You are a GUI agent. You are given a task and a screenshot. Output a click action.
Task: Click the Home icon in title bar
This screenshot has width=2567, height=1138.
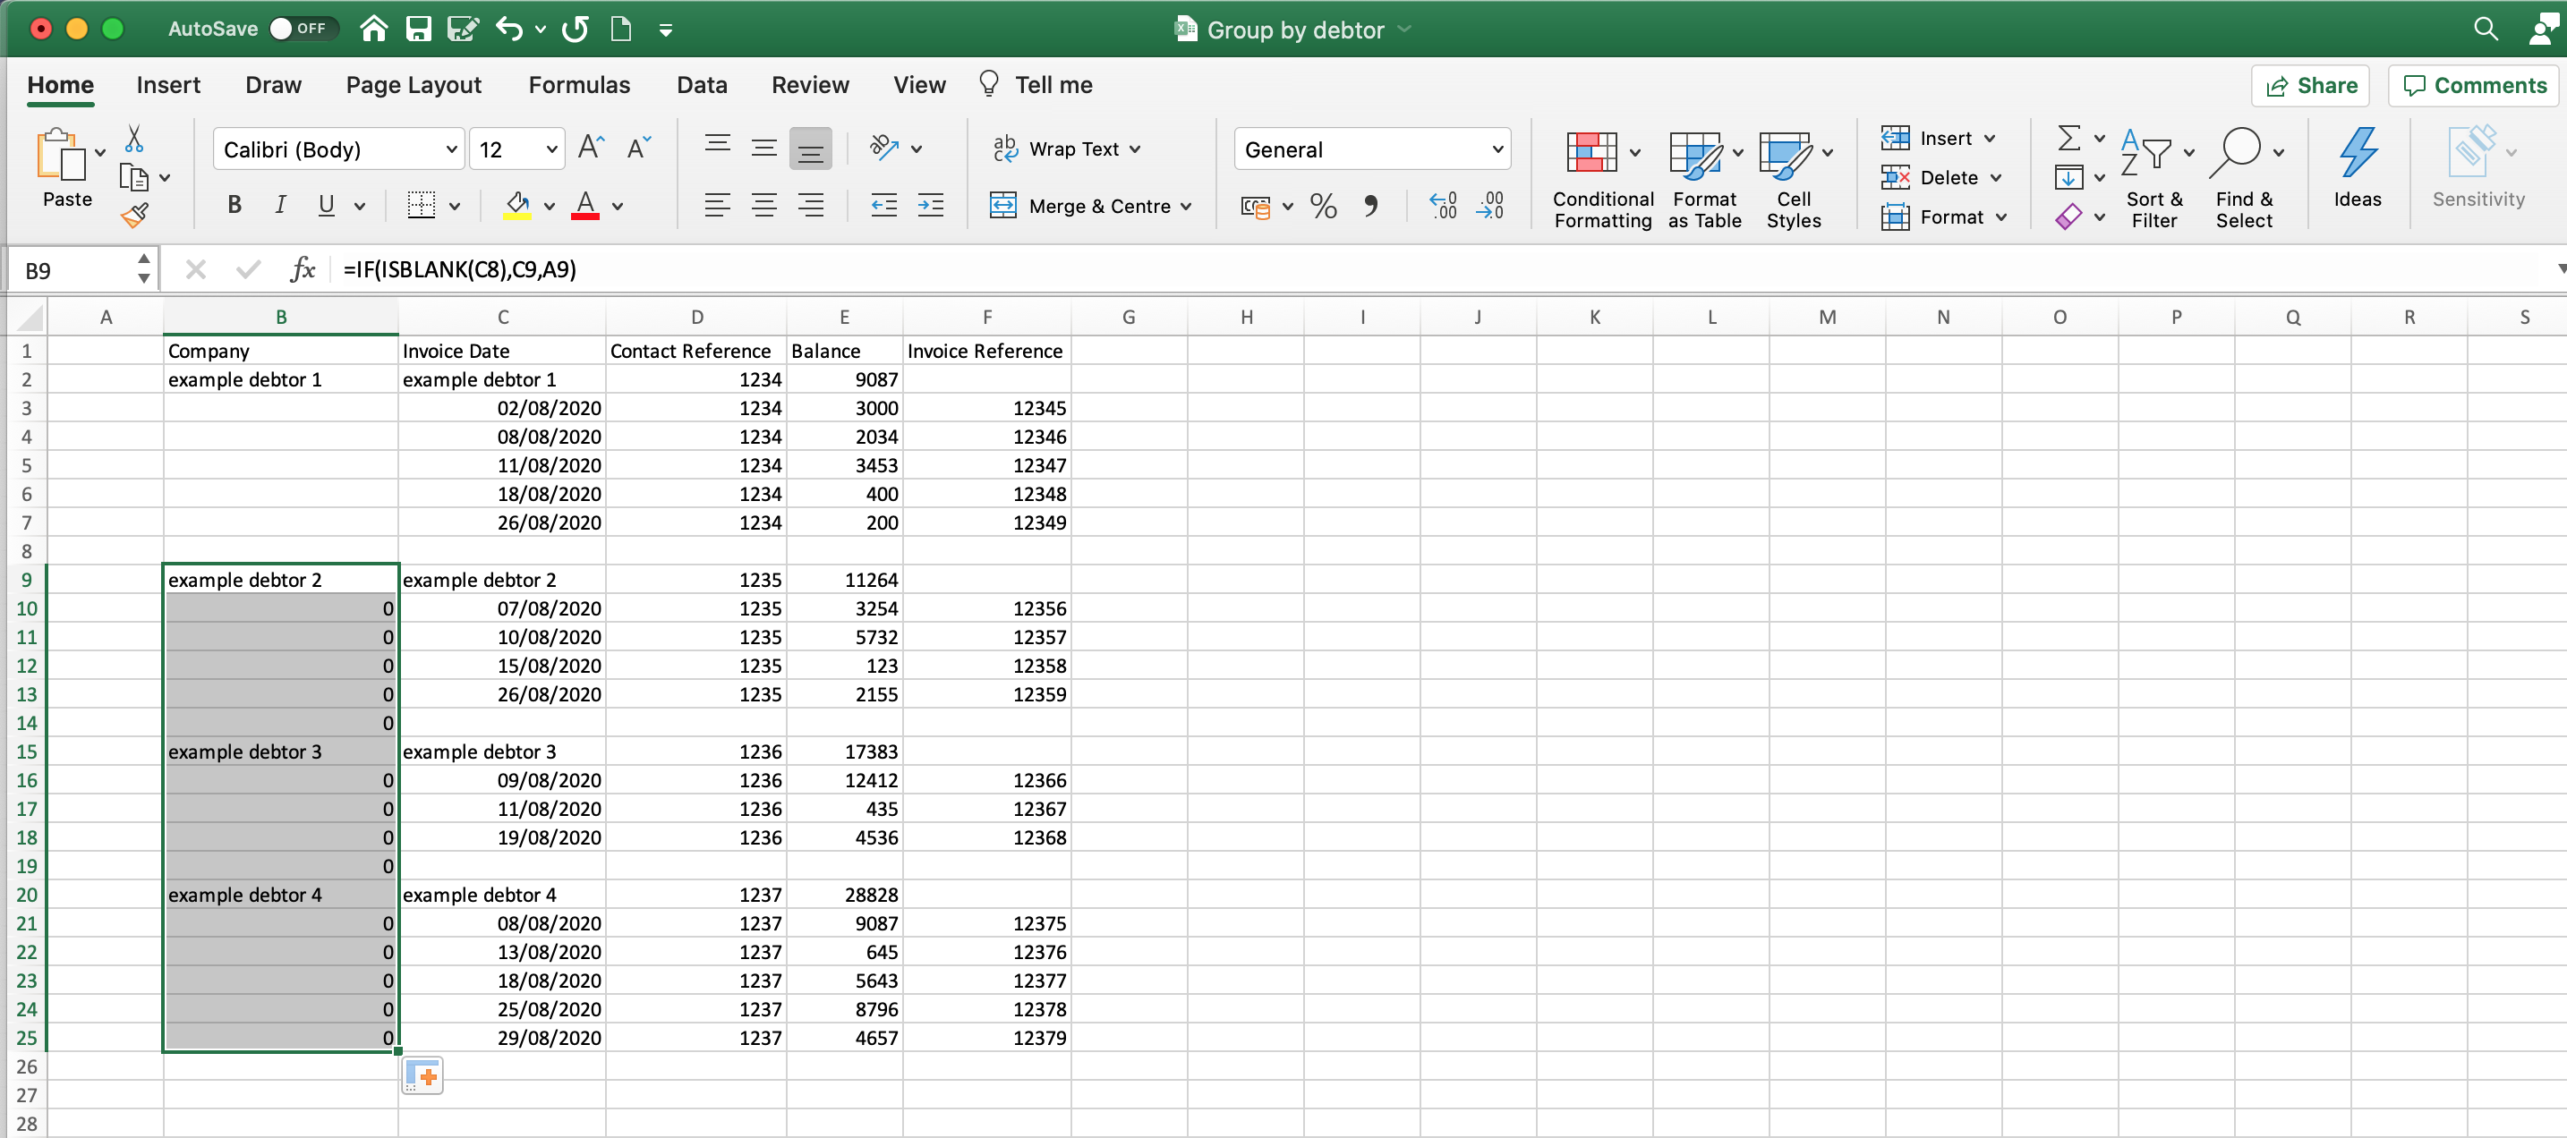tap(374, 29)
